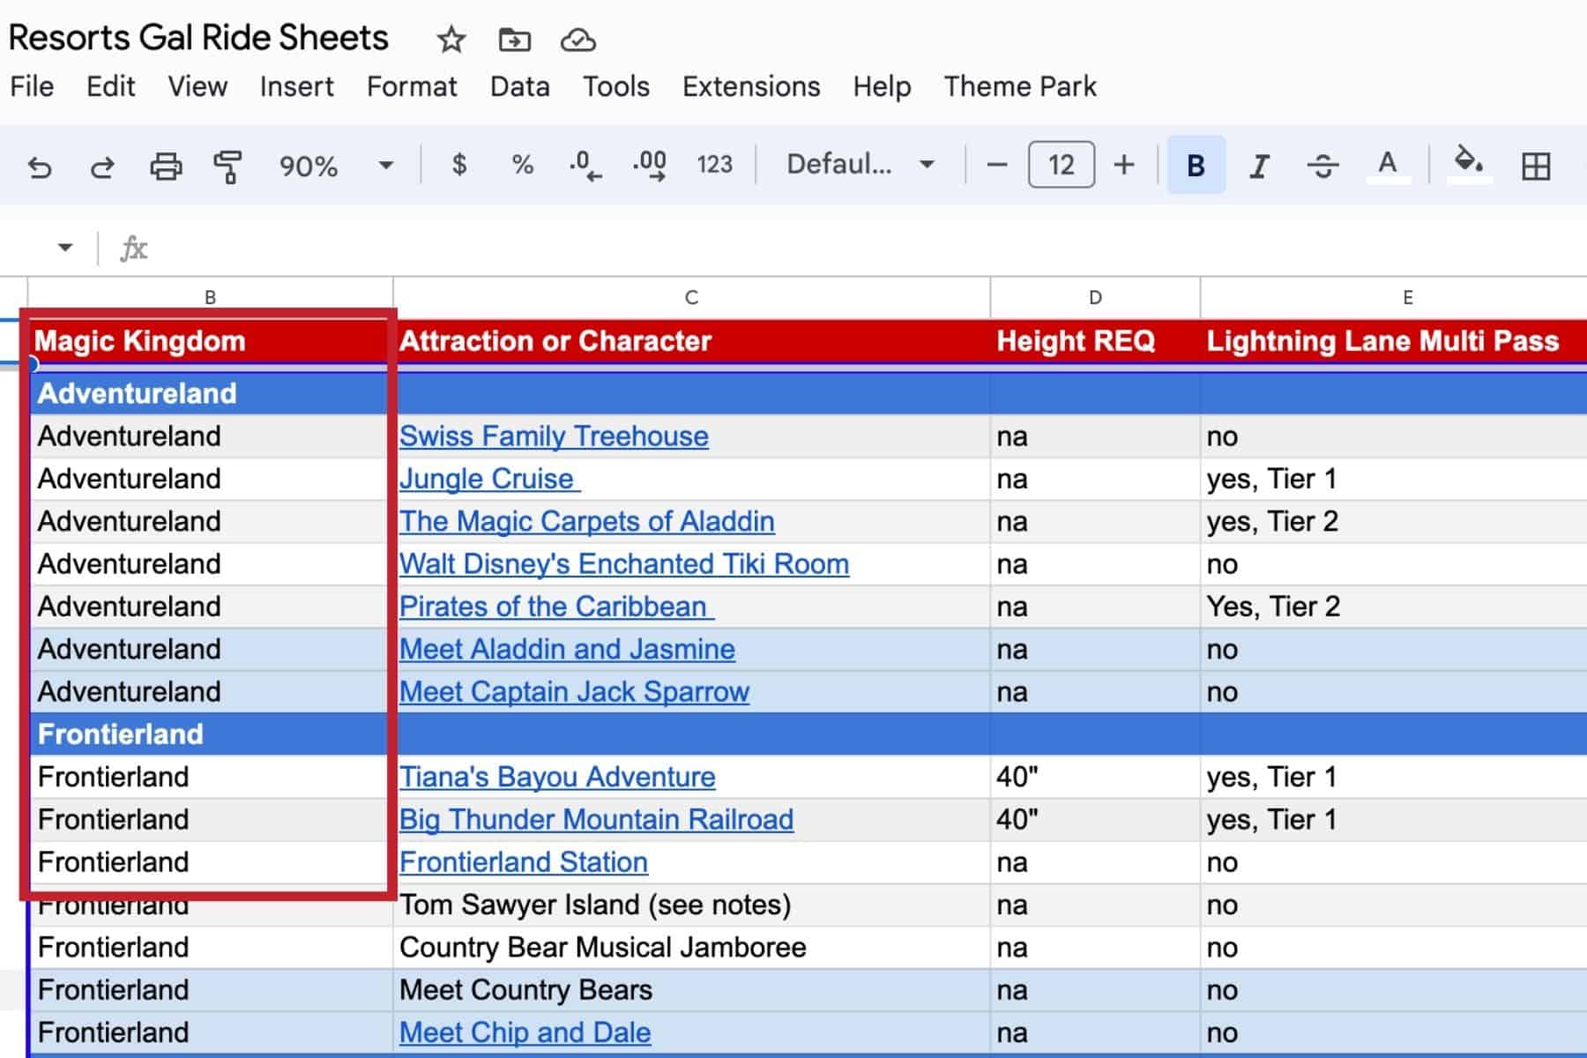Image resolution: width=1587 pixels, height=1058 pixels.
Task: Open the Tiana's Bayou Adventure link
Action: [557, 777]
